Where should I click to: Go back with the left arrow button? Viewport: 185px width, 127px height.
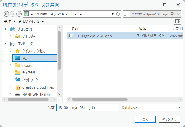(x=6, y=14)
